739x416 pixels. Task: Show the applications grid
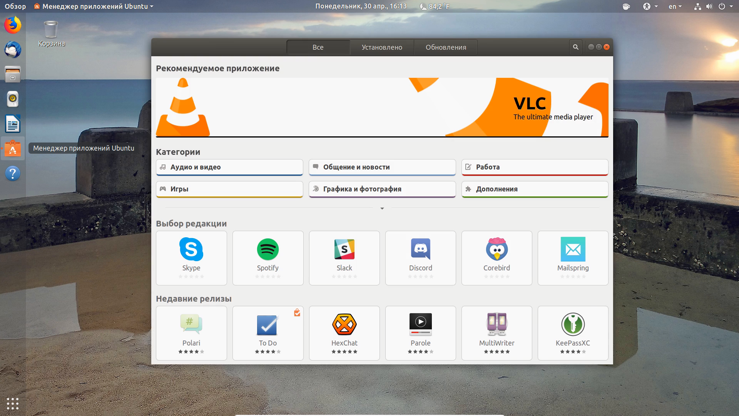(13, 403)
